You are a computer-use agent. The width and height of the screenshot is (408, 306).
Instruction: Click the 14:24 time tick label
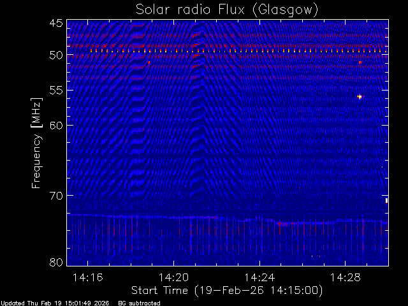pos(259,277)
